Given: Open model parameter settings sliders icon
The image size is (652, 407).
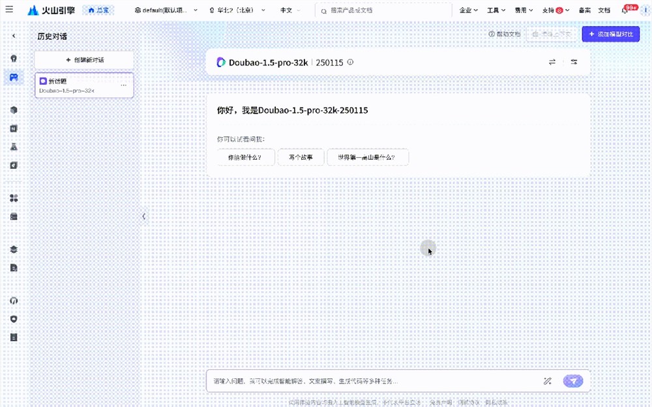Looking at the screenshot, I should pos(574,62).
